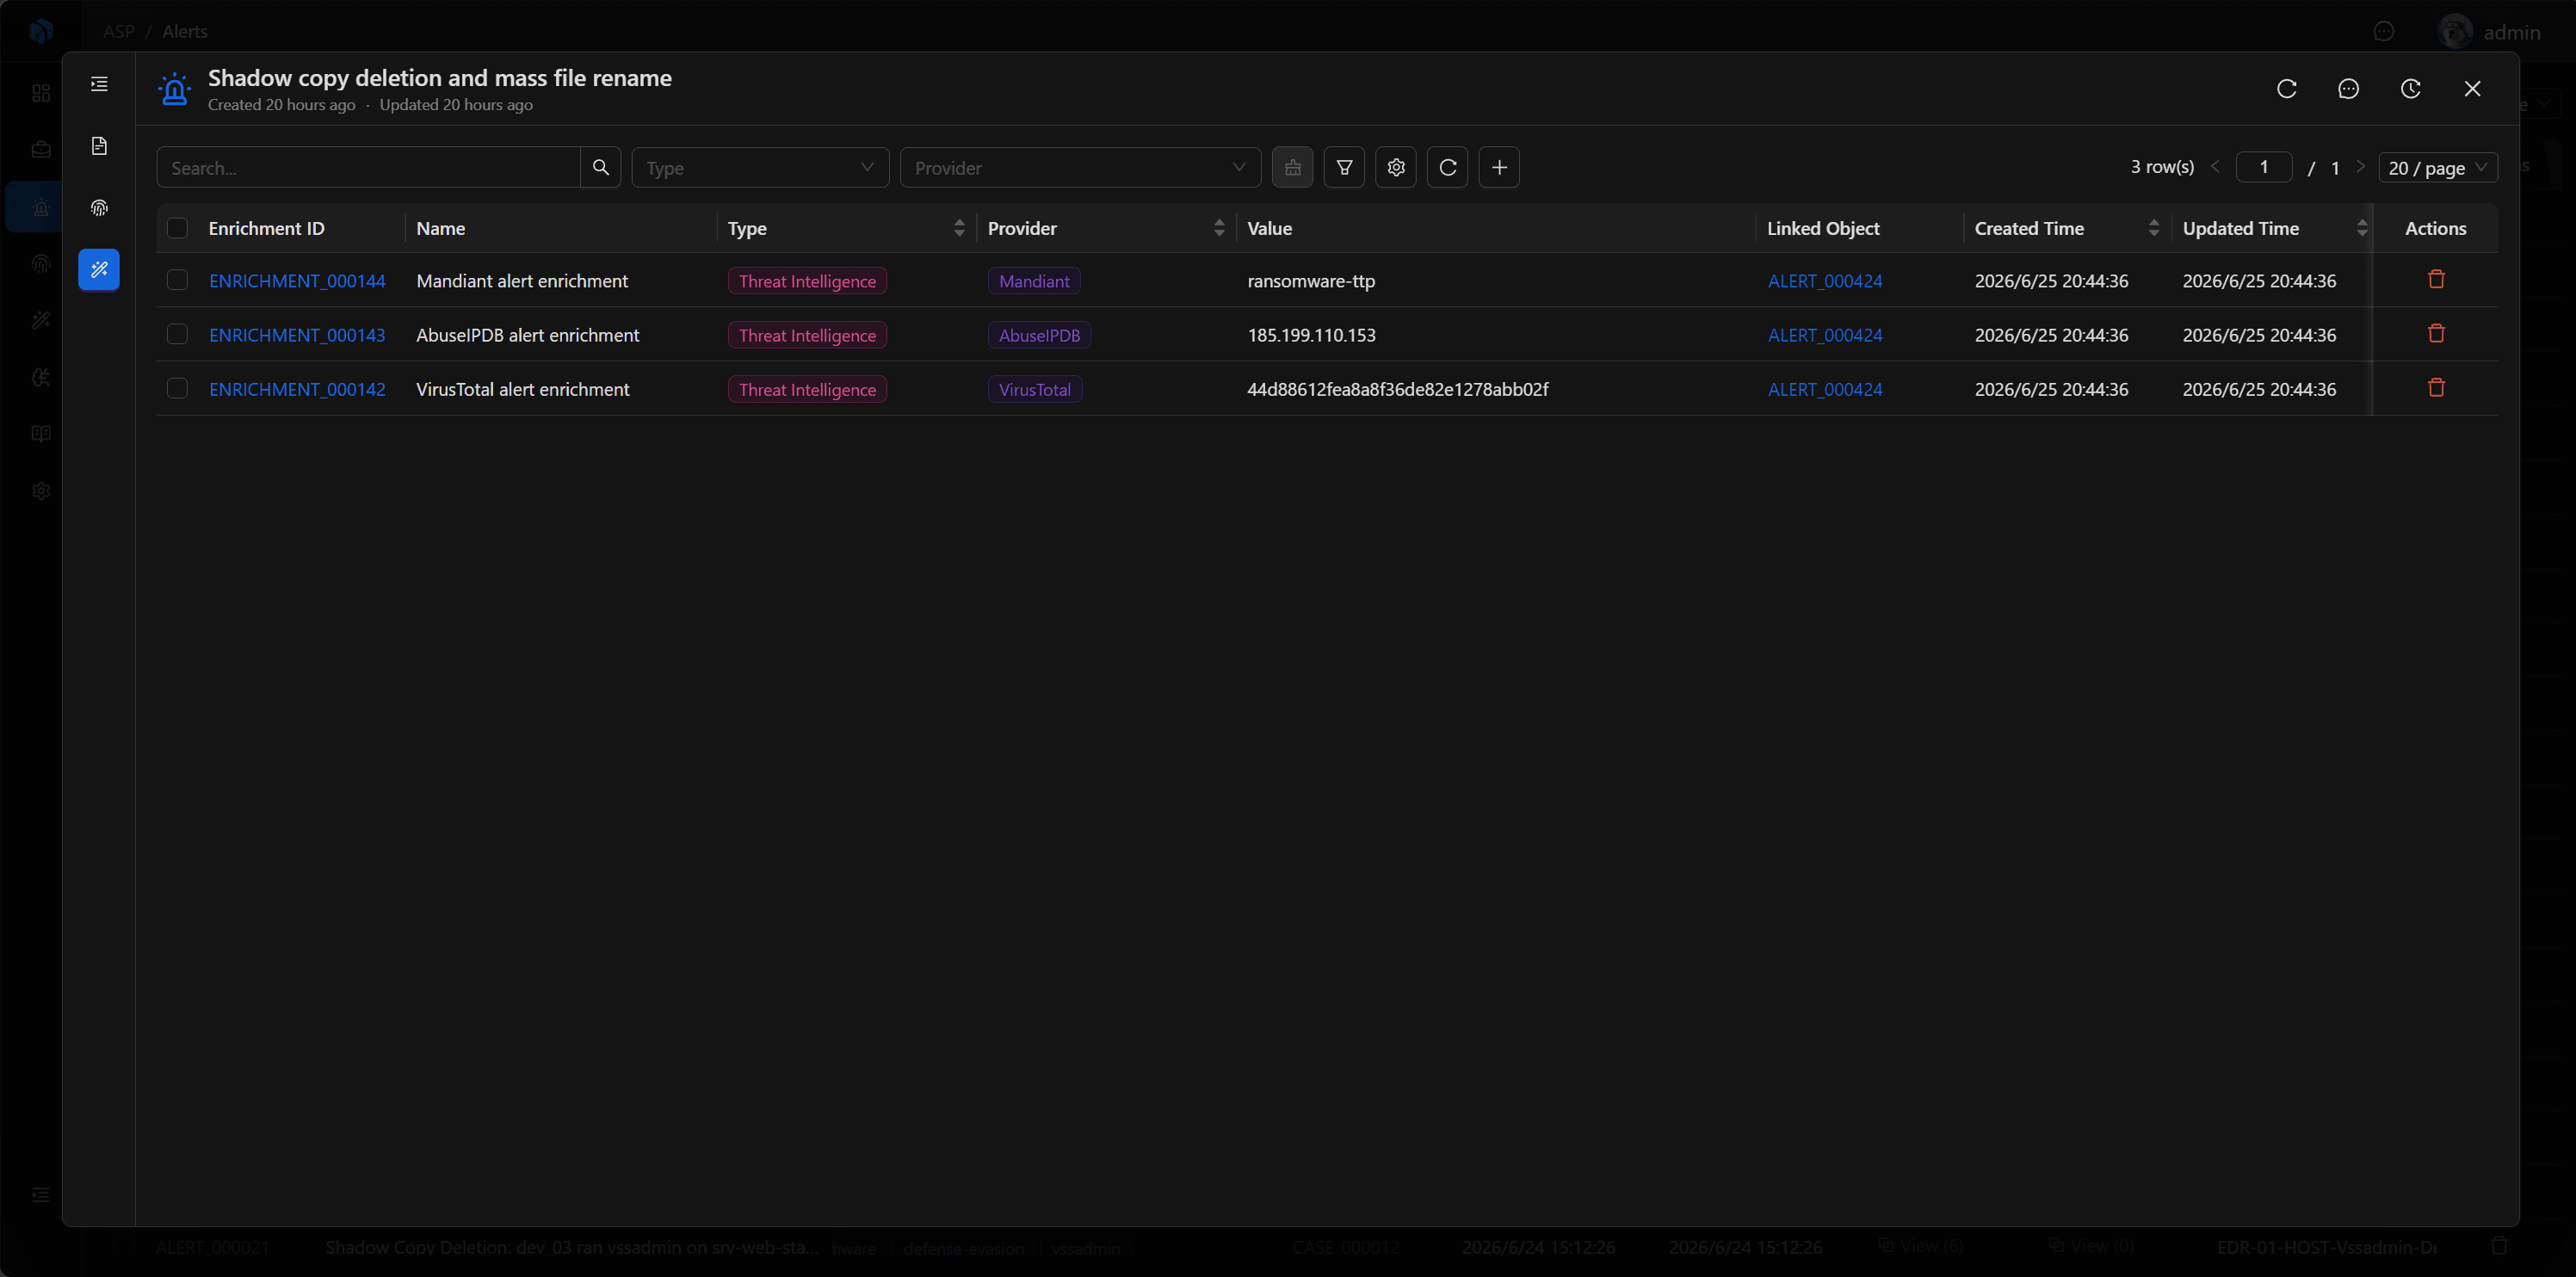2576x1277 pixels.
Task: Reload the enrichment table with refresh button
Action: point(1448,167)
